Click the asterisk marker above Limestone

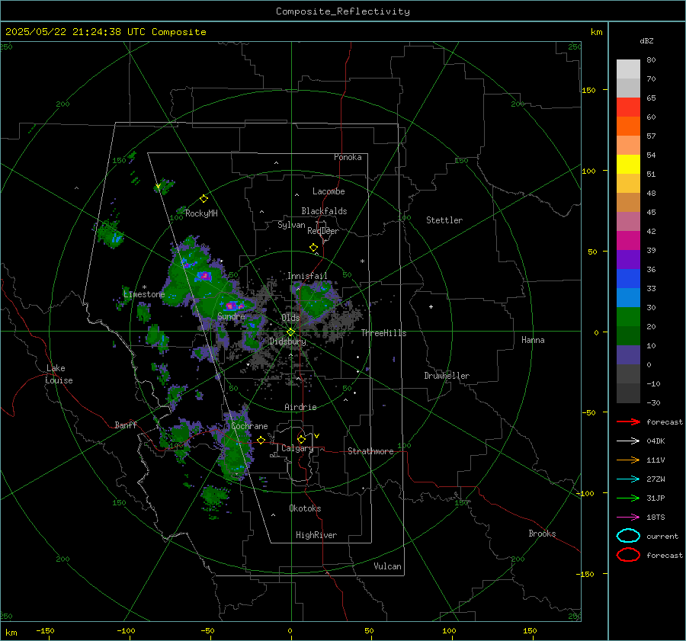pos(144,287)
